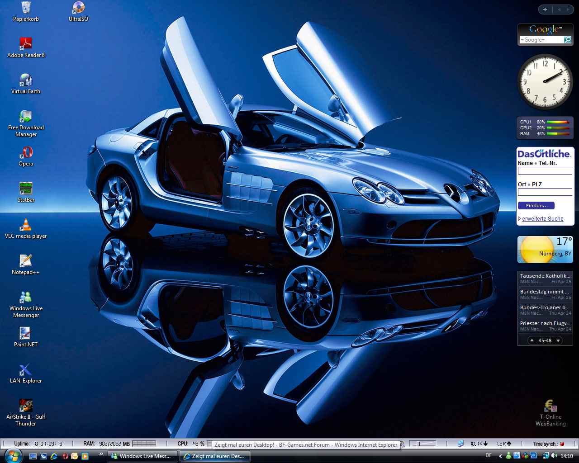The image size is (579, 463).
Task: Show previous news headlines with up arrow
Action: coord(532,340)
